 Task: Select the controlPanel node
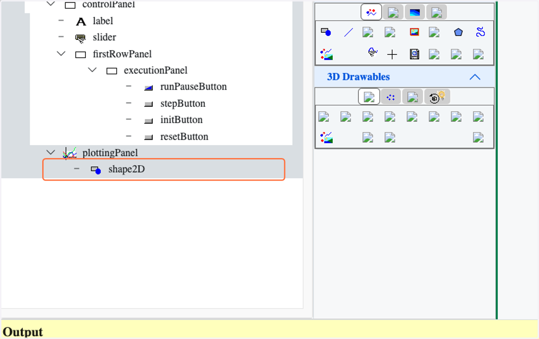coord(109,4)
